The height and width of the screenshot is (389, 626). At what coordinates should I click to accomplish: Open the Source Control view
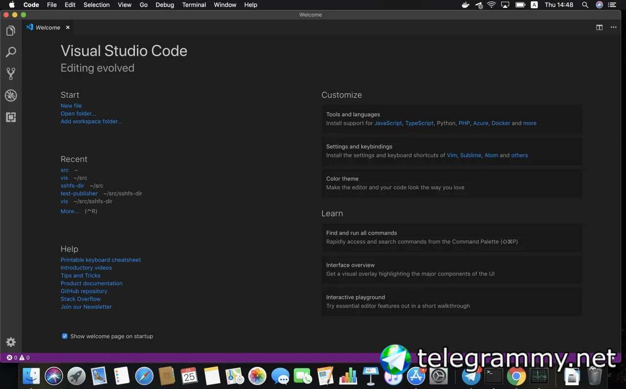coord(11,74)
